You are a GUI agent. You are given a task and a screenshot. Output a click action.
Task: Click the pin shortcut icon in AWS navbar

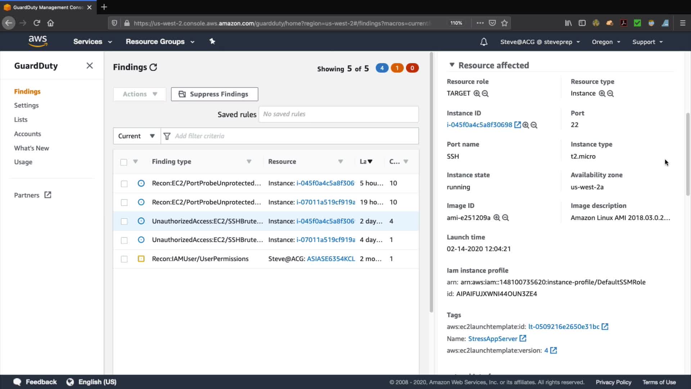point(212,41)
